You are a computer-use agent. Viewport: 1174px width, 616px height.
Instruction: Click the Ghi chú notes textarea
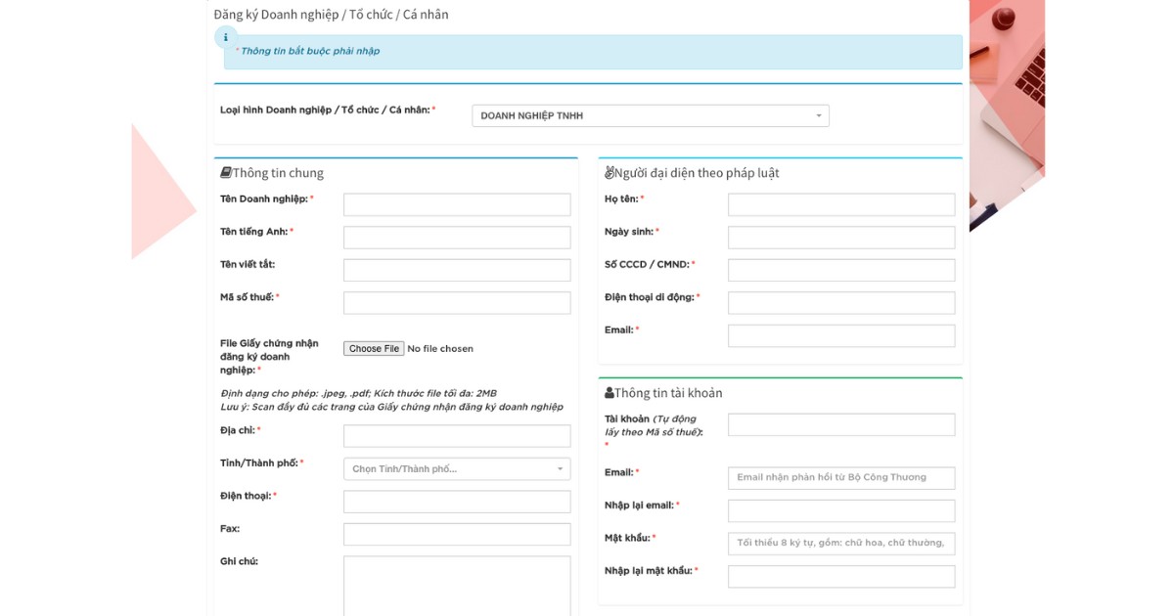click(x=456, y=585)
